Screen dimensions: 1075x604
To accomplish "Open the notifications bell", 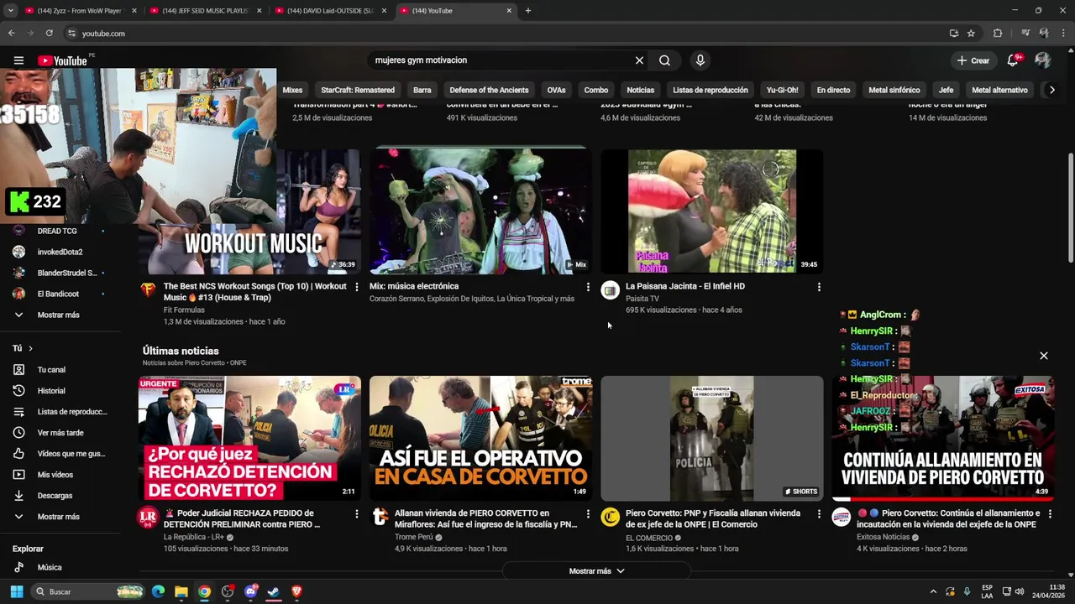I will [x=1013, y=60].
